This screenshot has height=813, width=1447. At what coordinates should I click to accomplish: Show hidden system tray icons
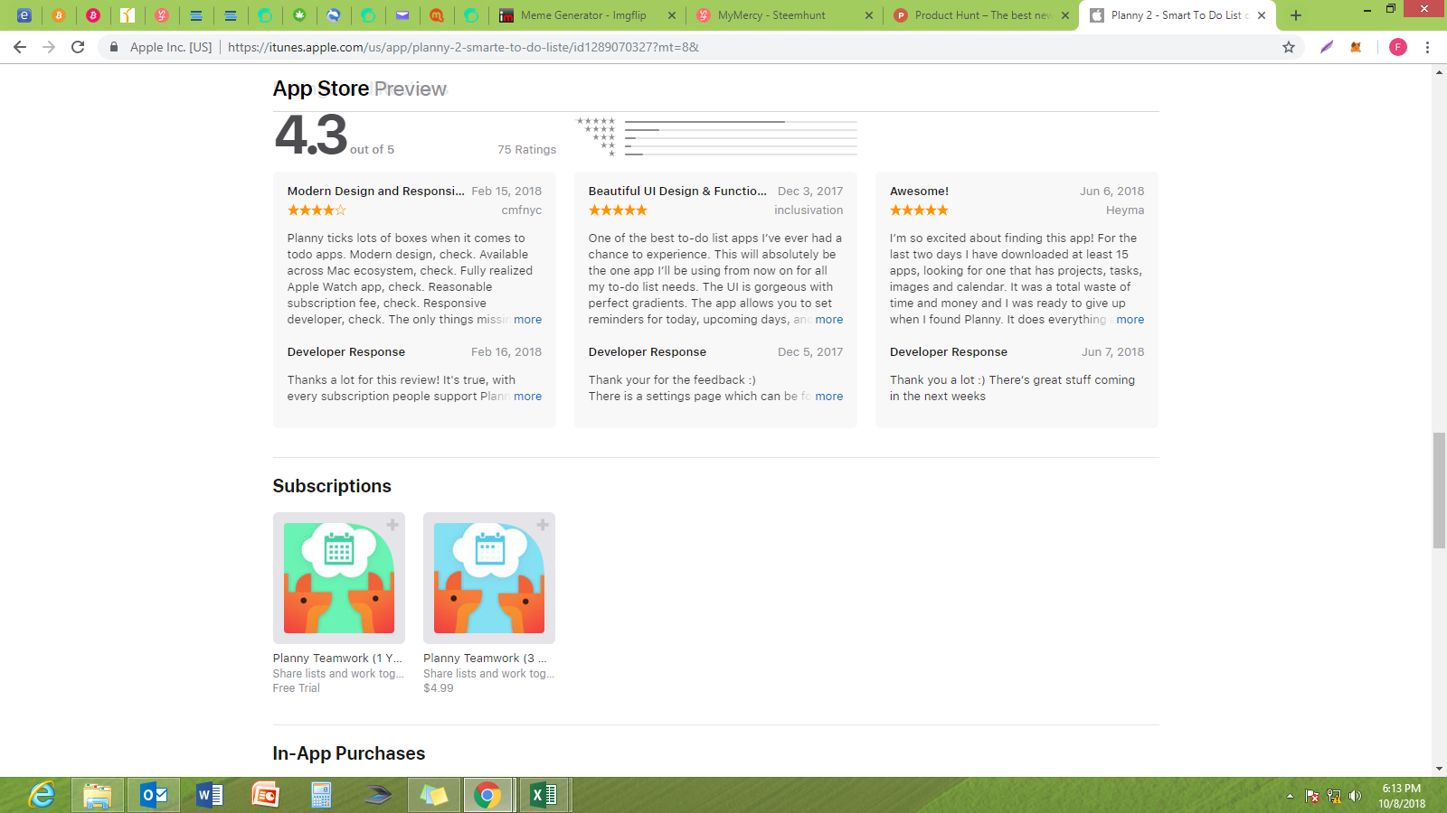click(1290, 796)
